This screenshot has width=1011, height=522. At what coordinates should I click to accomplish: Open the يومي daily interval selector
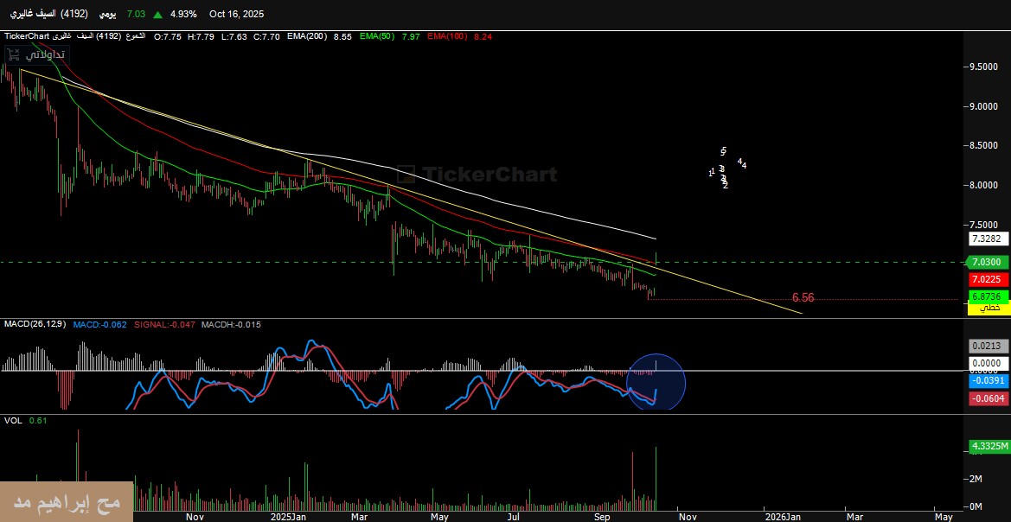tap(106, 15)
